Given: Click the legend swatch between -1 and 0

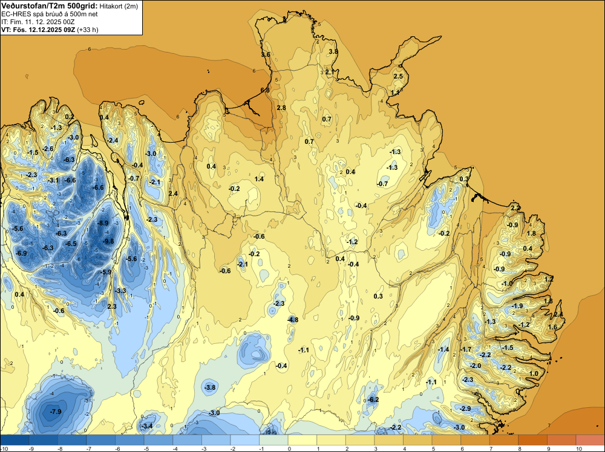Looking at the screenshot, I should (273, 440).
